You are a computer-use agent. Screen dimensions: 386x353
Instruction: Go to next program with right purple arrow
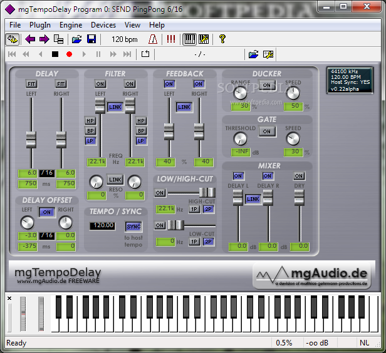44,39
